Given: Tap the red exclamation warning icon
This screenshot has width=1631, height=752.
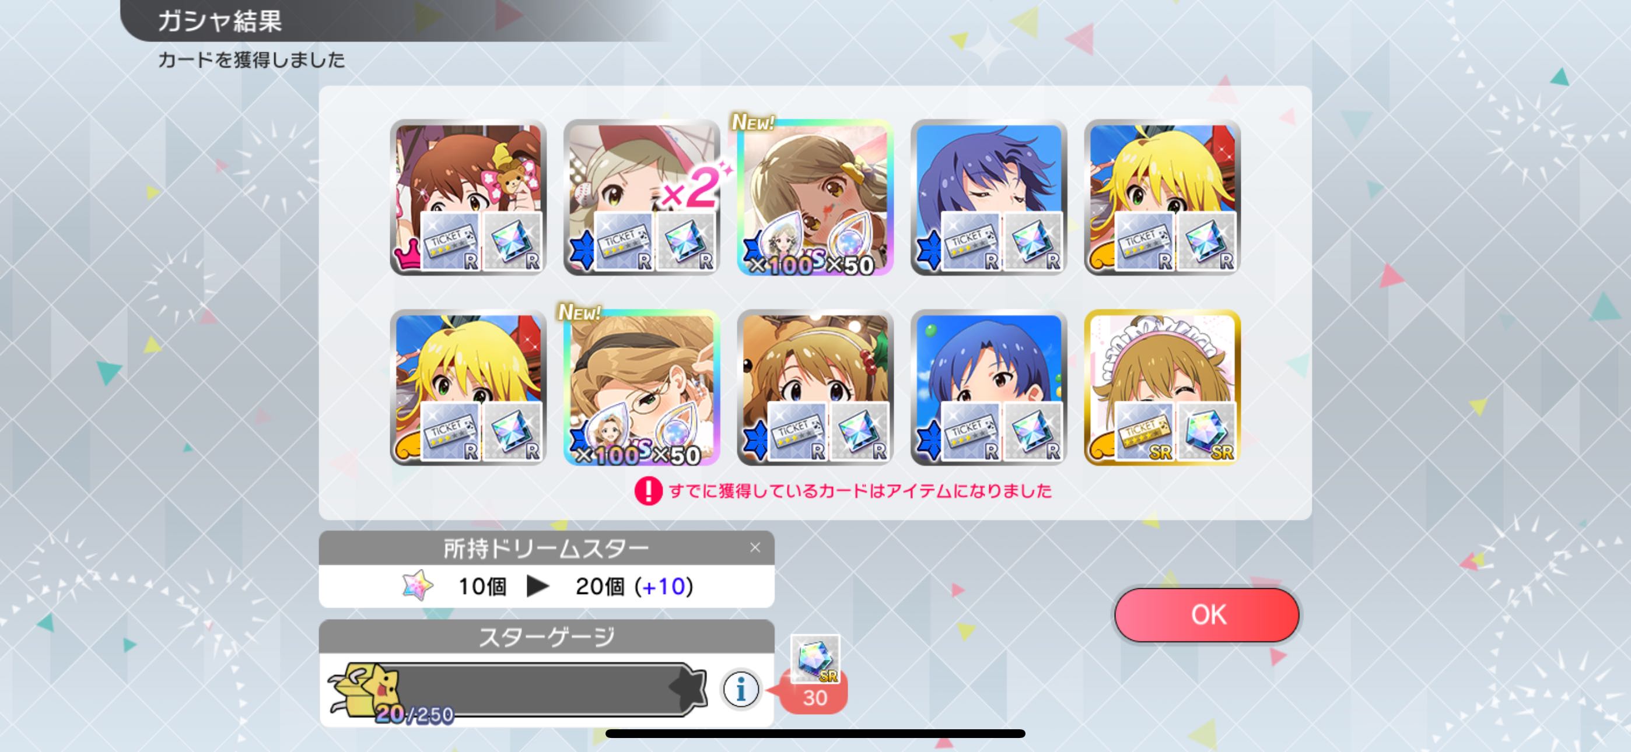Looking at the screenshot, I should (x=647, y=491).
